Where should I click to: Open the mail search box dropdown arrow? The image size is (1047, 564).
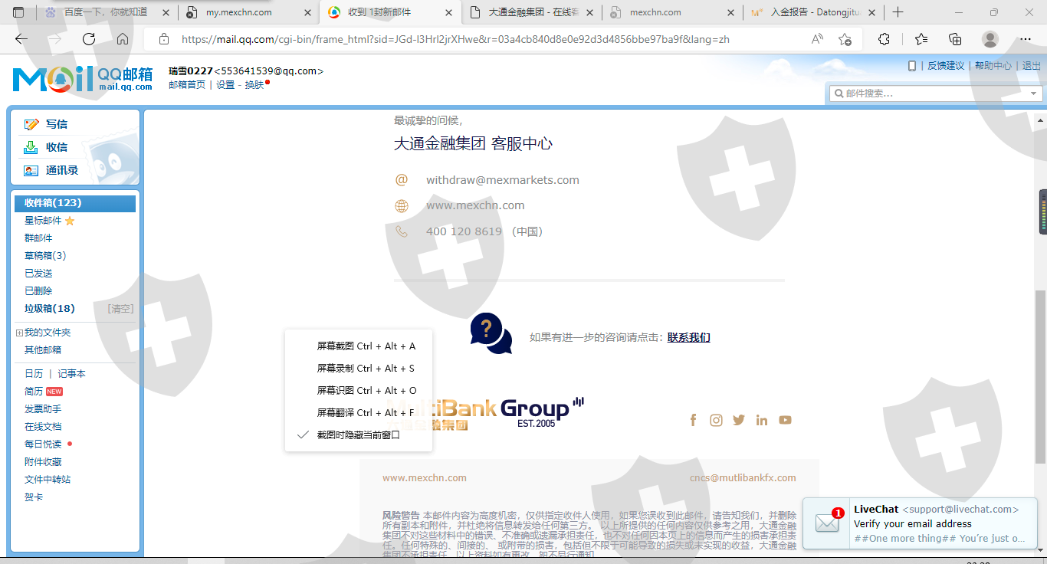tap(1034, 93)
